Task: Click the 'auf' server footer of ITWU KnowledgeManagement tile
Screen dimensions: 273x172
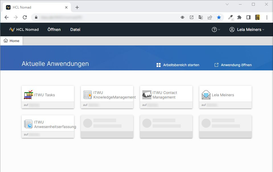Action: click(x=107, y=105)
